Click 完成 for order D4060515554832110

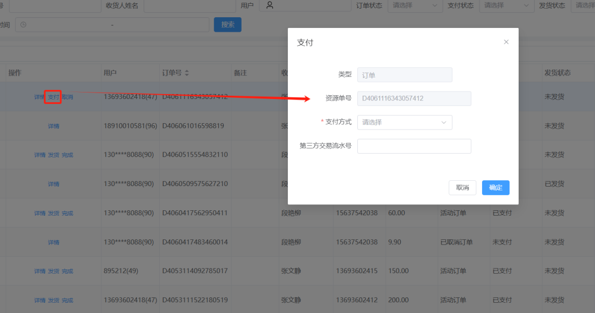tap(67, 155)
